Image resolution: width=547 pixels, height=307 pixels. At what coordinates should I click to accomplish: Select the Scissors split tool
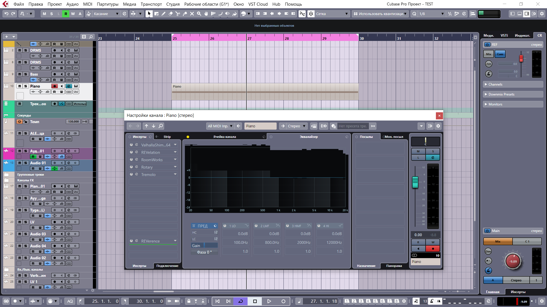pos(178,14)
